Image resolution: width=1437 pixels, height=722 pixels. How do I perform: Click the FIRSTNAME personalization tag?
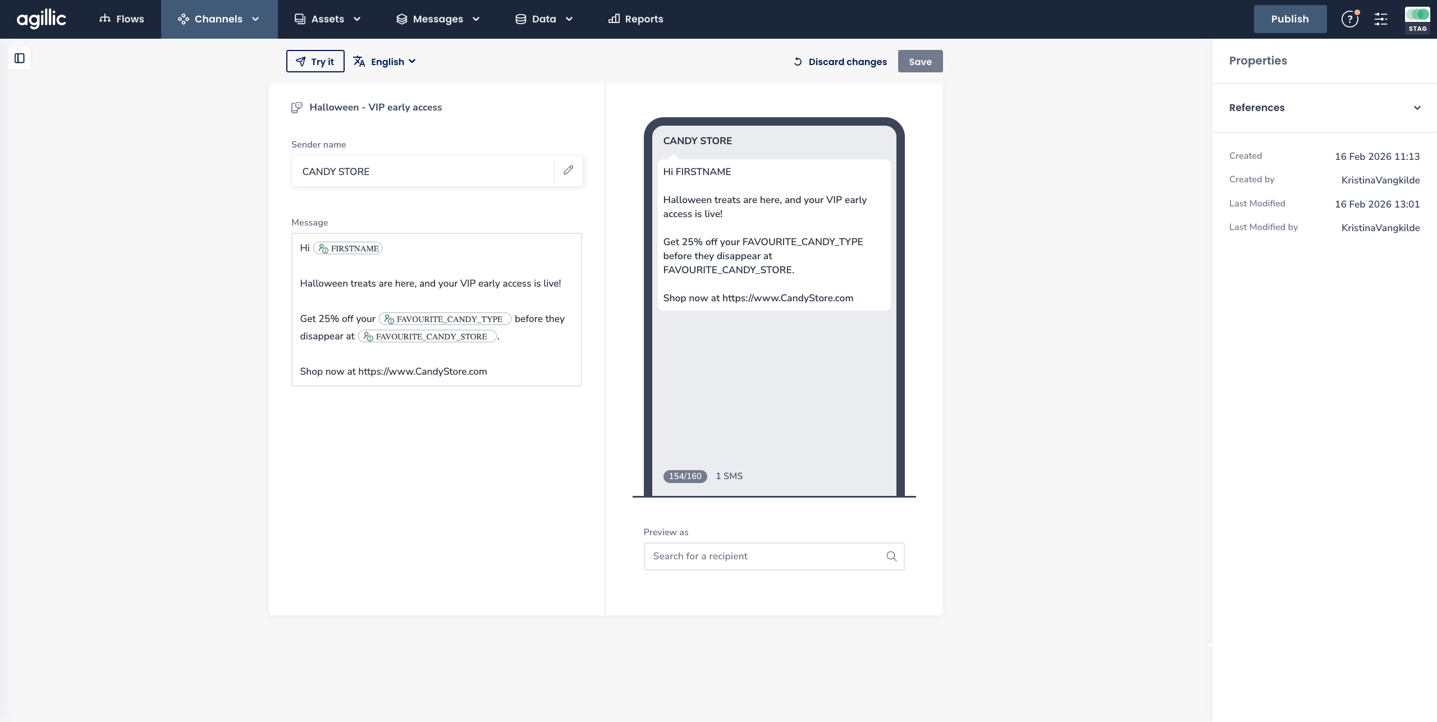click(348, 249)
